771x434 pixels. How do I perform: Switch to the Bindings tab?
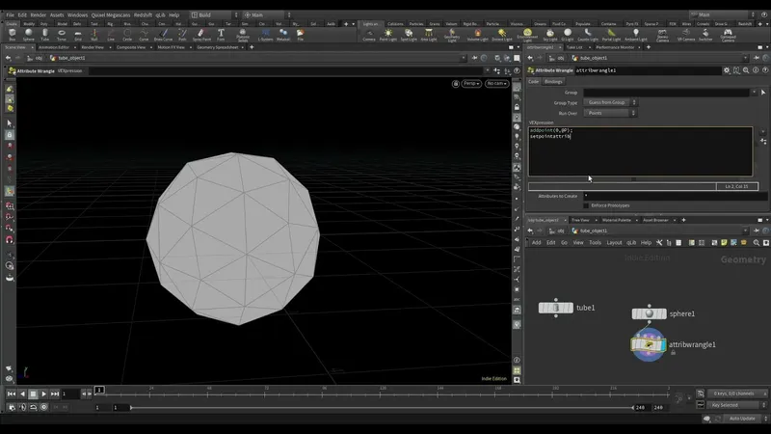[x=553, y=82]
